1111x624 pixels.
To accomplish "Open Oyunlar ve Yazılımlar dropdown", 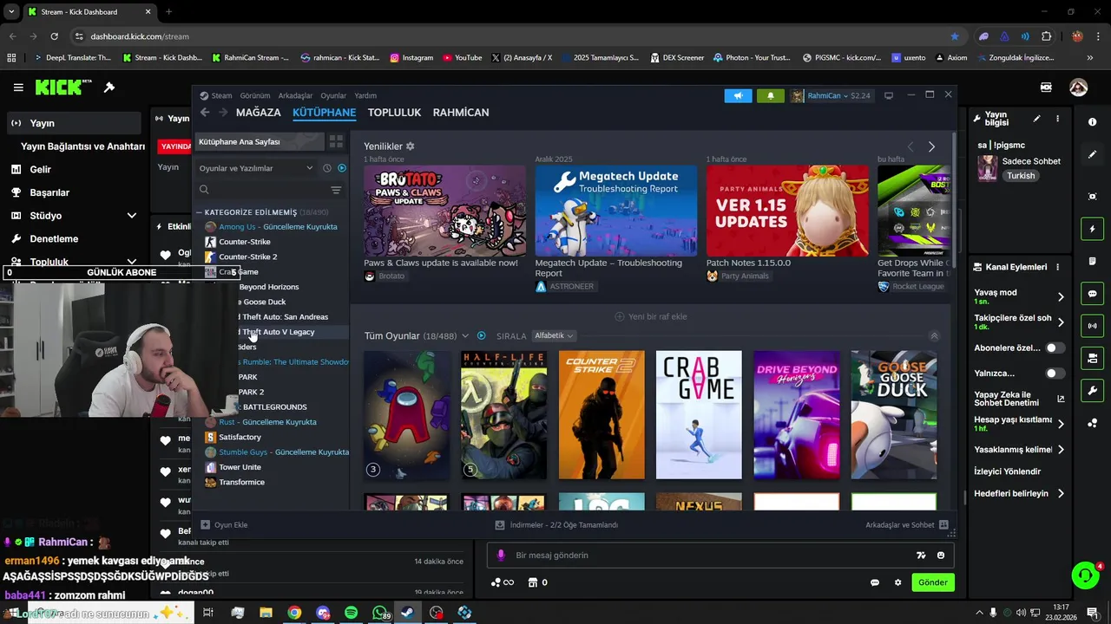I will pyautogui.click(x=256, y=168).
